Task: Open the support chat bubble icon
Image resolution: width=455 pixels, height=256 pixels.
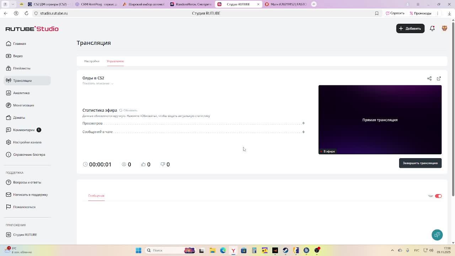Action: (437, 235)
